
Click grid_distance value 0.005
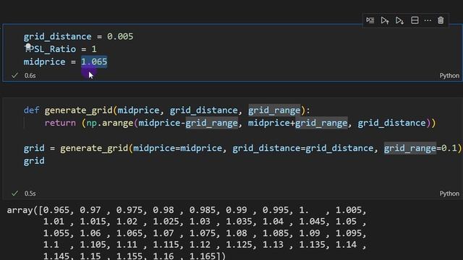120,37
